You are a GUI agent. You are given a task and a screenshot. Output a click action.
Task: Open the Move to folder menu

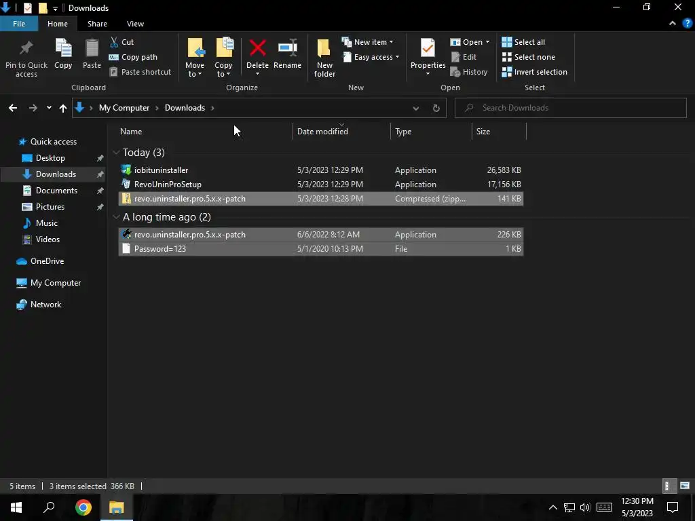click(195, 58)
